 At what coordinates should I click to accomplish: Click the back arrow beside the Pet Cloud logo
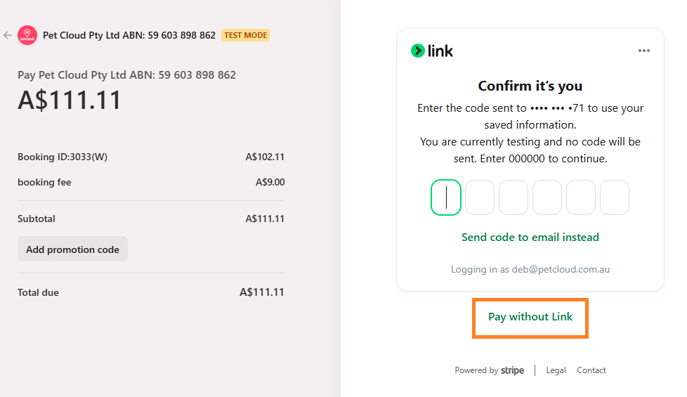click(x=8, y=35)
